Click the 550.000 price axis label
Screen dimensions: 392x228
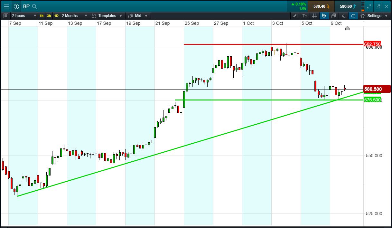373,156
